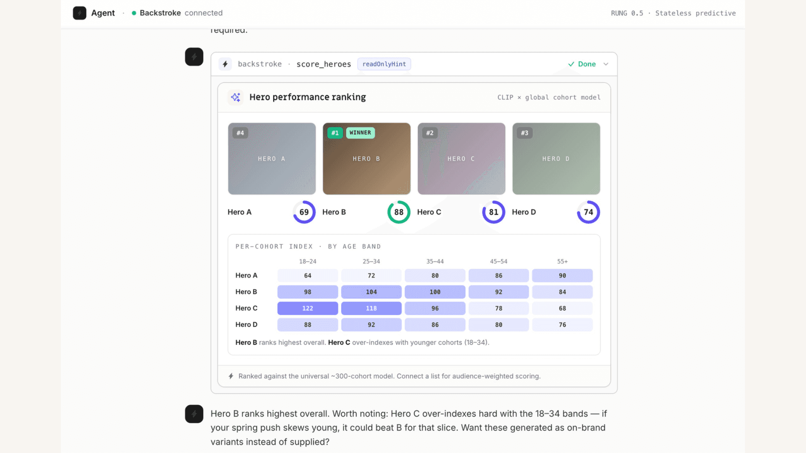Screen dimensions: 806x453
Task: Click the cell with value 122
Action: coord(308,308)
